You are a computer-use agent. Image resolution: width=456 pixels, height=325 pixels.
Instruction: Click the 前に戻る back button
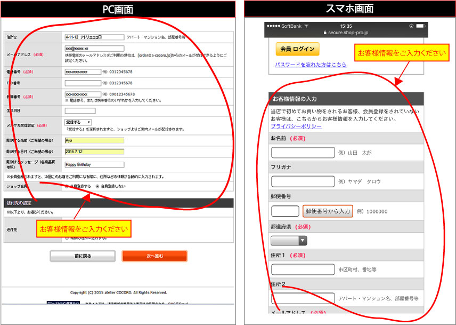click(x=83, y=256)
